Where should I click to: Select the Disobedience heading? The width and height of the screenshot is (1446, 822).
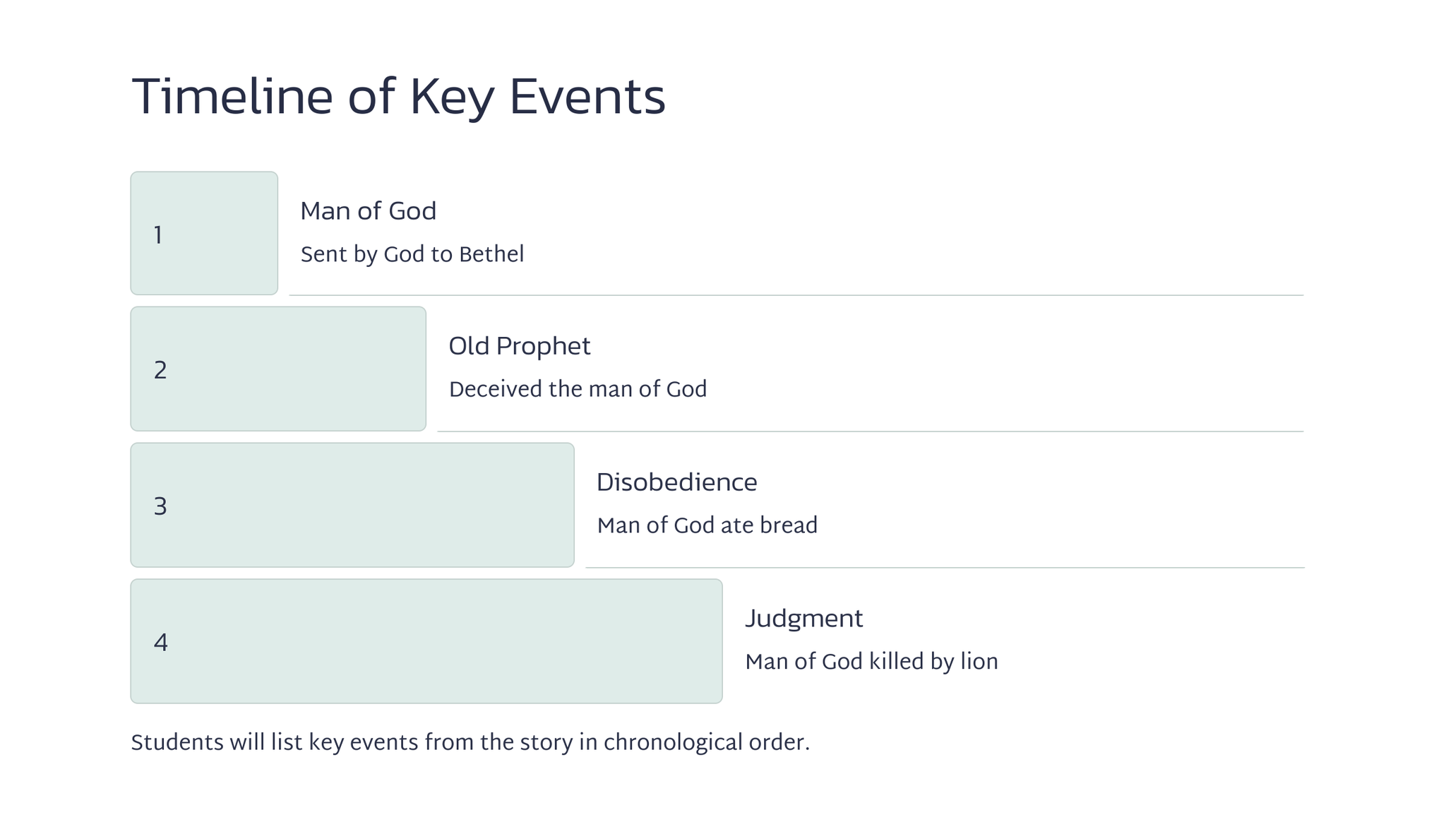click(x=676, y=482)
